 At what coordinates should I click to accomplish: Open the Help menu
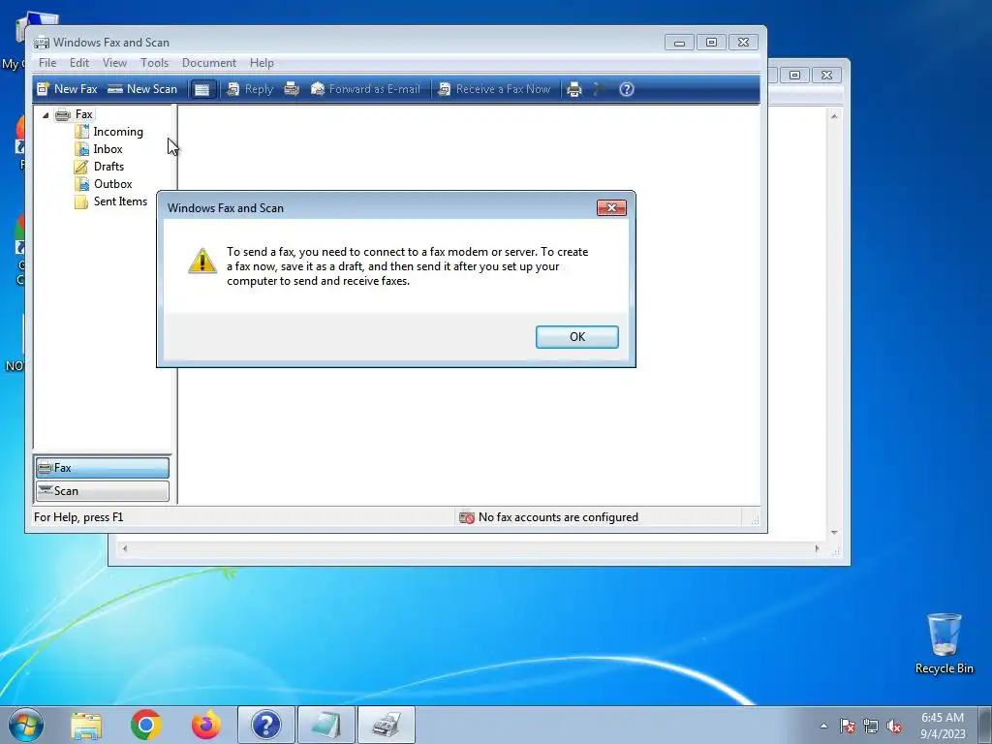[262, 63]
